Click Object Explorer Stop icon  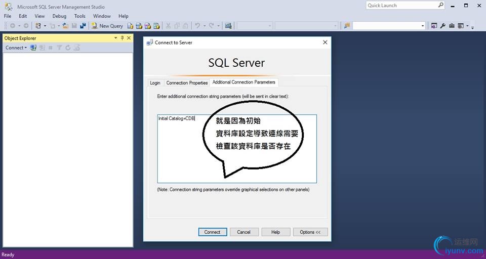51,48
